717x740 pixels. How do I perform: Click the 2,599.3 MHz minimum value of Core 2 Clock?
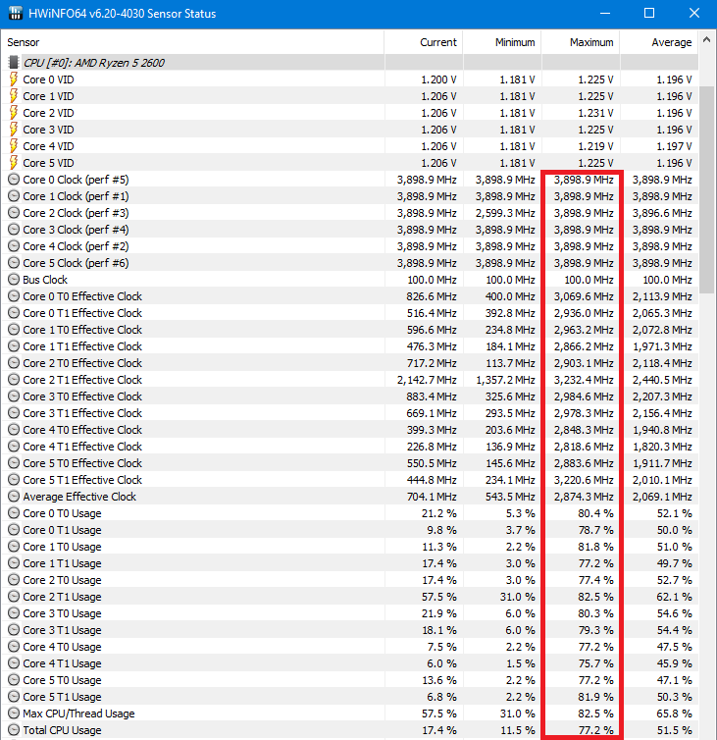coord(505,213)
